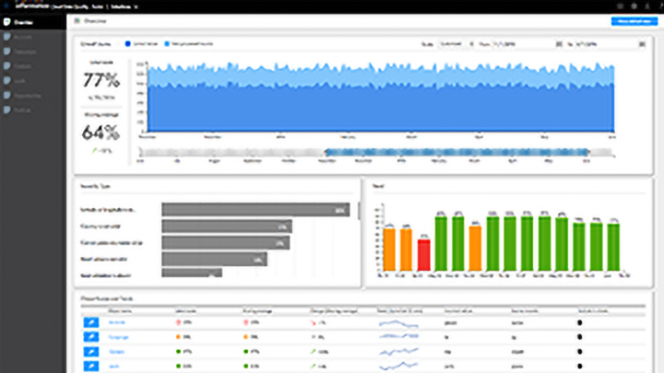Open the Leads link in the objects table

tap(114, 367)
